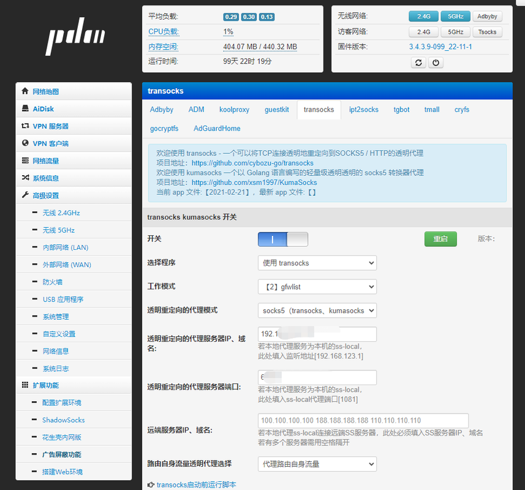525x490 pixels.
Task: Switch to the guestkit tab
Action: 276,110
